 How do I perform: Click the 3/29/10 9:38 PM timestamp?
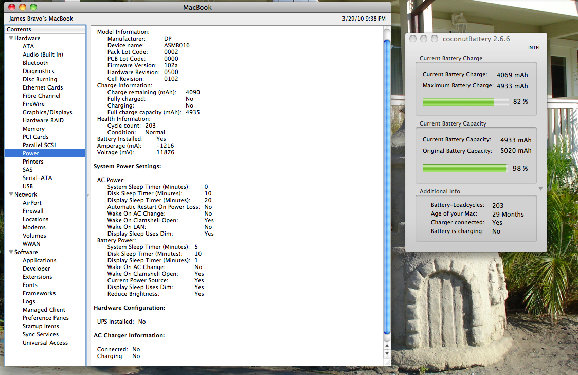coord(364,19)
